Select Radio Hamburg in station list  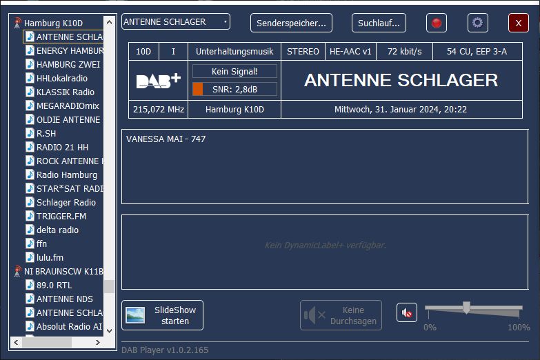(x=66, y=175)
